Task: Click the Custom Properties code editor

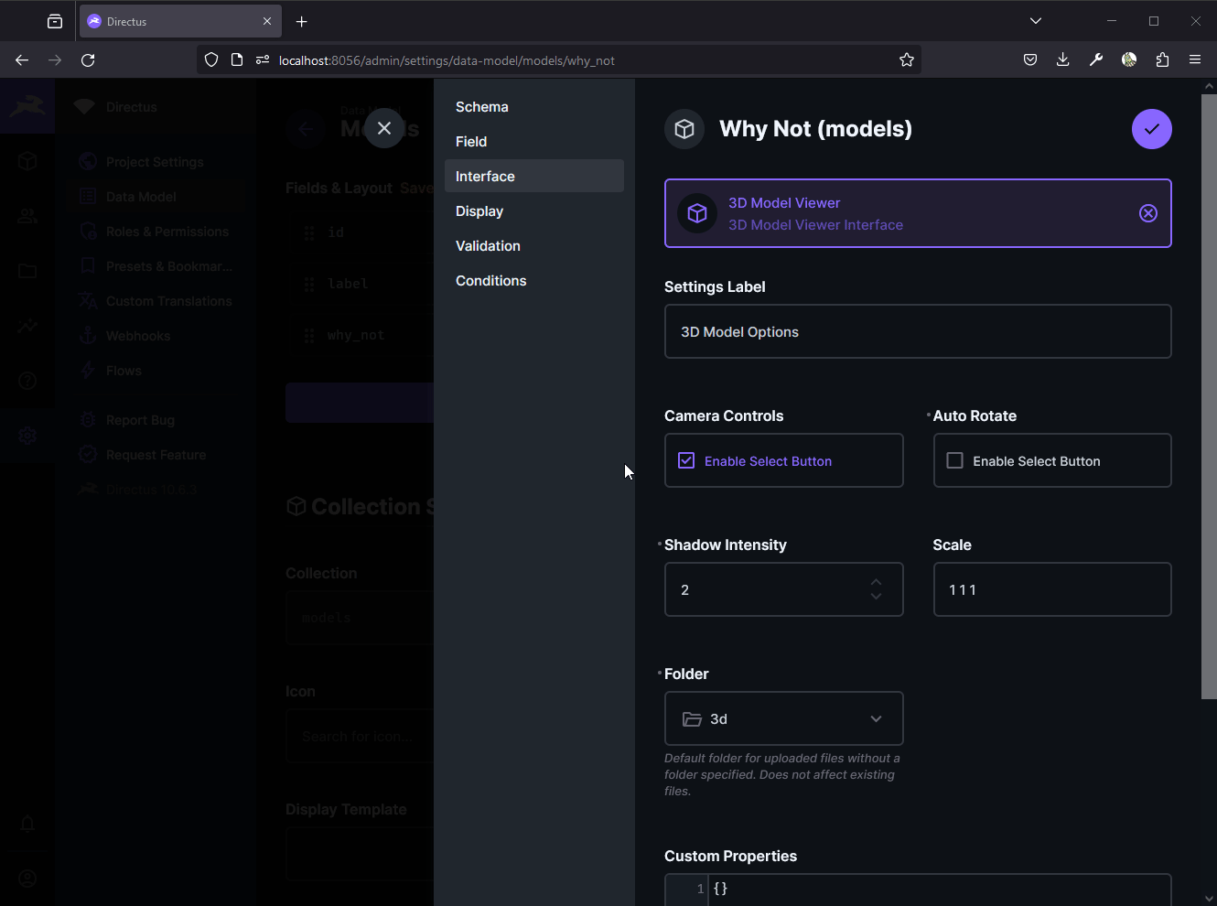Action: click(918, 890)
